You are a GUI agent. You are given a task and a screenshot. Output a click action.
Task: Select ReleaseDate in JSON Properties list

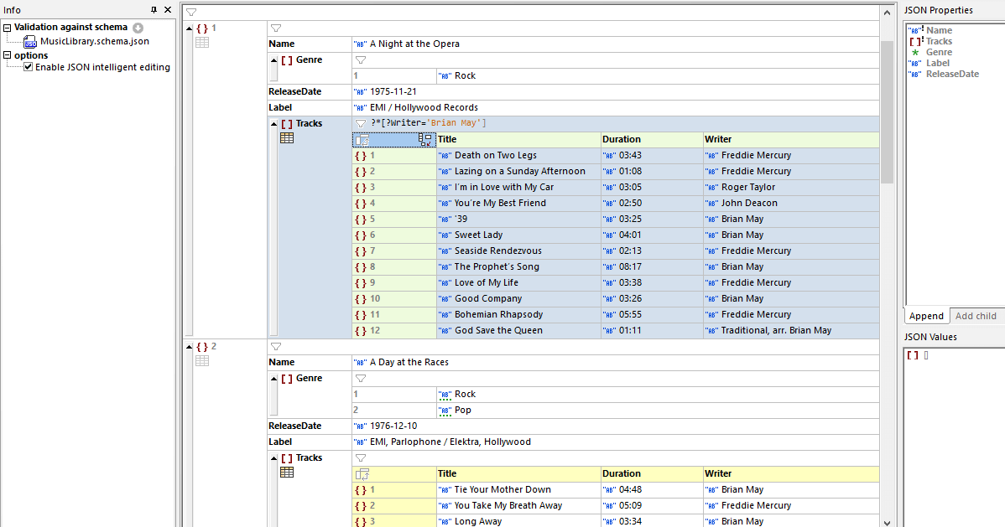pos(951,74)
